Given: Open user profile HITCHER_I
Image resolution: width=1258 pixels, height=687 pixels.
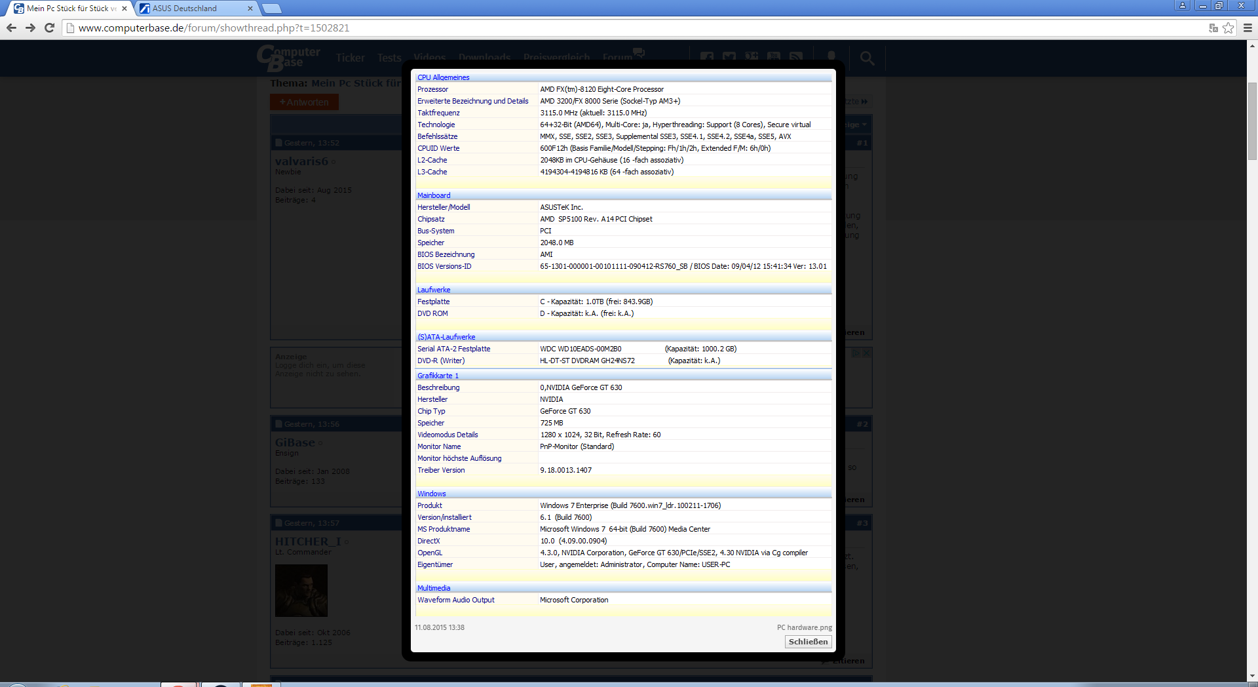Looking at the screenshot, I should click(x=308, y=541).
